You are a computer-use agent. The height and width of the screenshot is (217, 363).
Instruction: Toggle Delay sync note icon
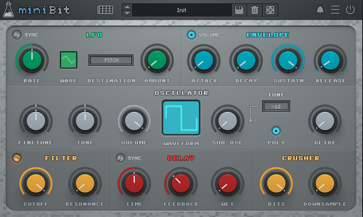[x=120, y=158]
